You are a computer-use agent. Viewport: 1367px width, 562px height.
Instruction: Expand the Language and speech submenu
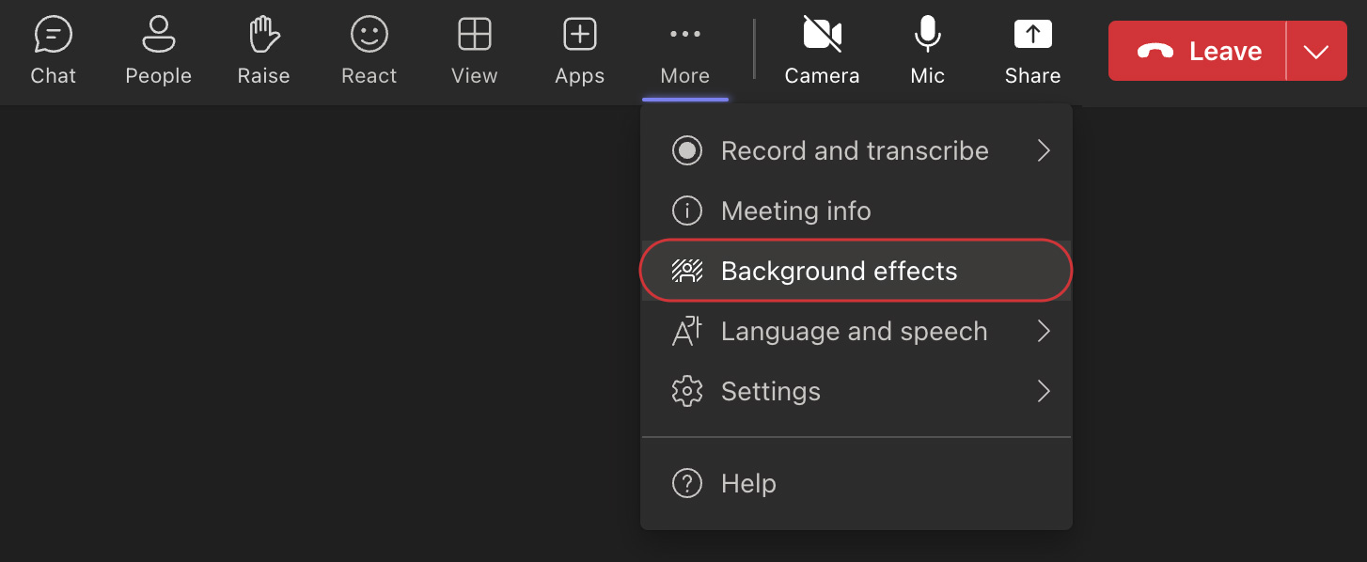pyautogui.click(x=854, y=331)
